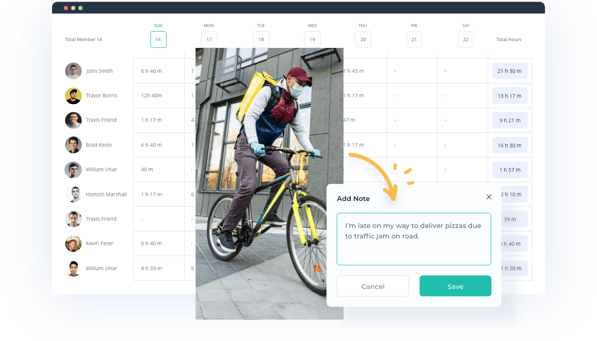Save the traffic jam note

[455, 286]
